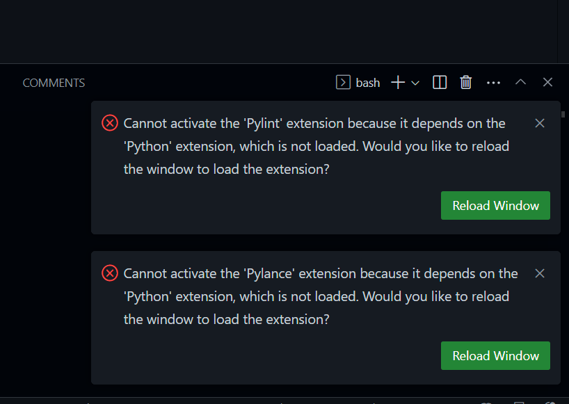Click the leftmost status bar icon at bottom right
Screen dimensions: 569x404
tap(487, 402)
